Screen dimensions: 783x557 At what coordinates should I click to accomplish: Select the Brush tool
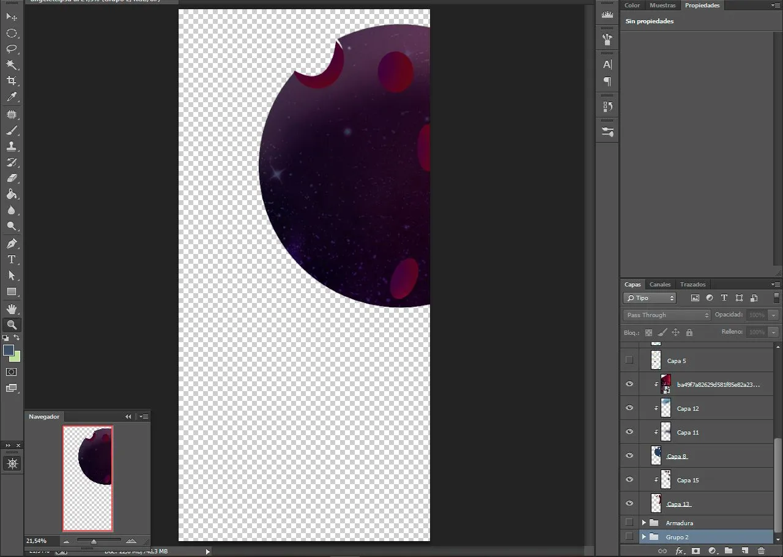coord(12,130)
